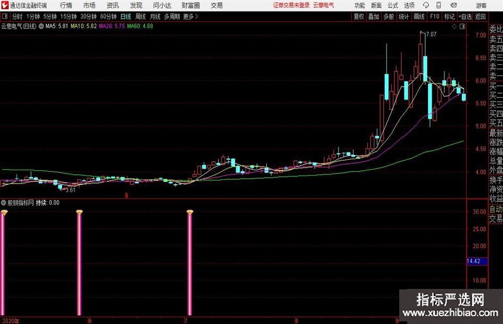Viewport: 503px width, 324px height.
Task: Open F10 company info
Action: click(x=434, y=16)
